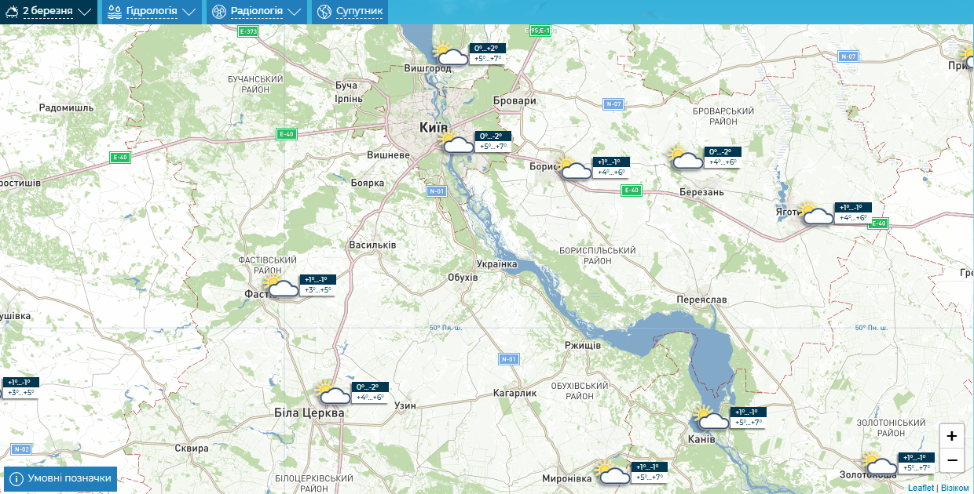
Task: Expand the Радіологія dropdown arrow
Action: [x=294, y=12]
